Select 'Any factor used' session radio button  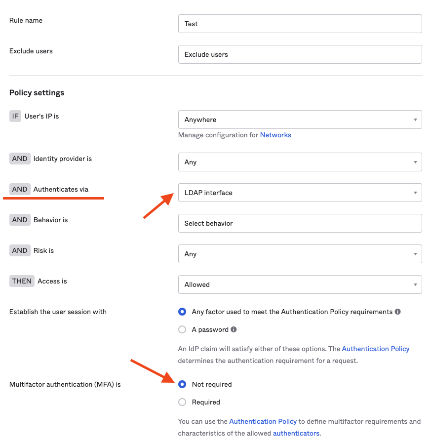click(182, 312)
